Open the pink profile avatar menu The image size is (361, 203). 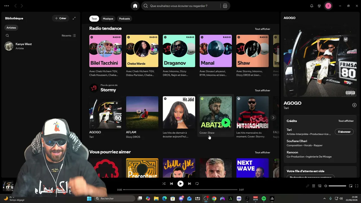(x=328, y=6)
